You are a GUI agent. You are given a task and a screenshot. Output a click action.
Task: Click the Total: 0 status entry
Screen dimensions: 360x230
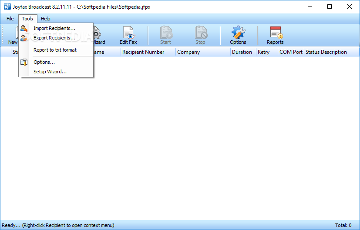click(343, 225)
